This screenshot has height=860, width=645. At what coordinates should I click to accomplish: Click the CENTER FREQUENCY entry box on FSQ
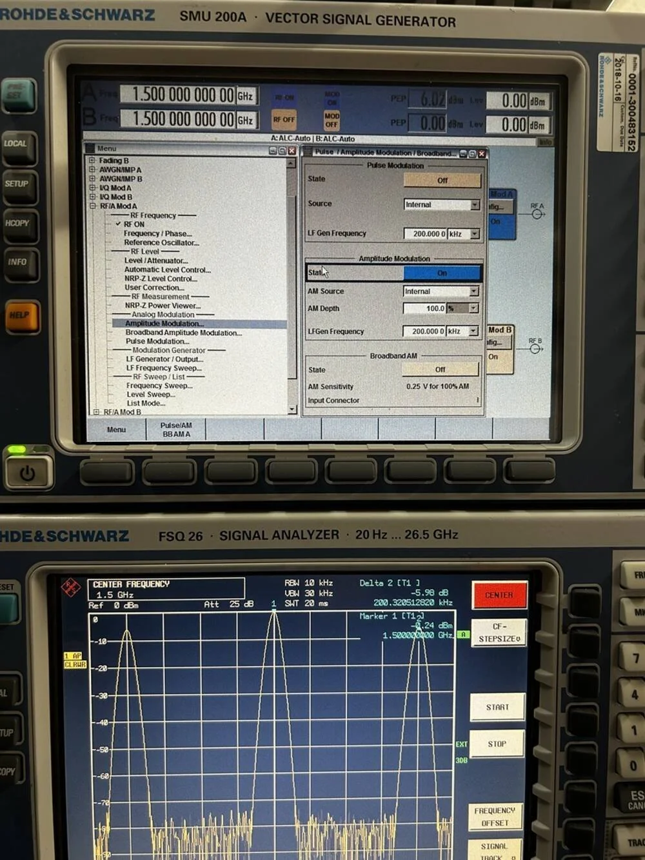point(166,588)
